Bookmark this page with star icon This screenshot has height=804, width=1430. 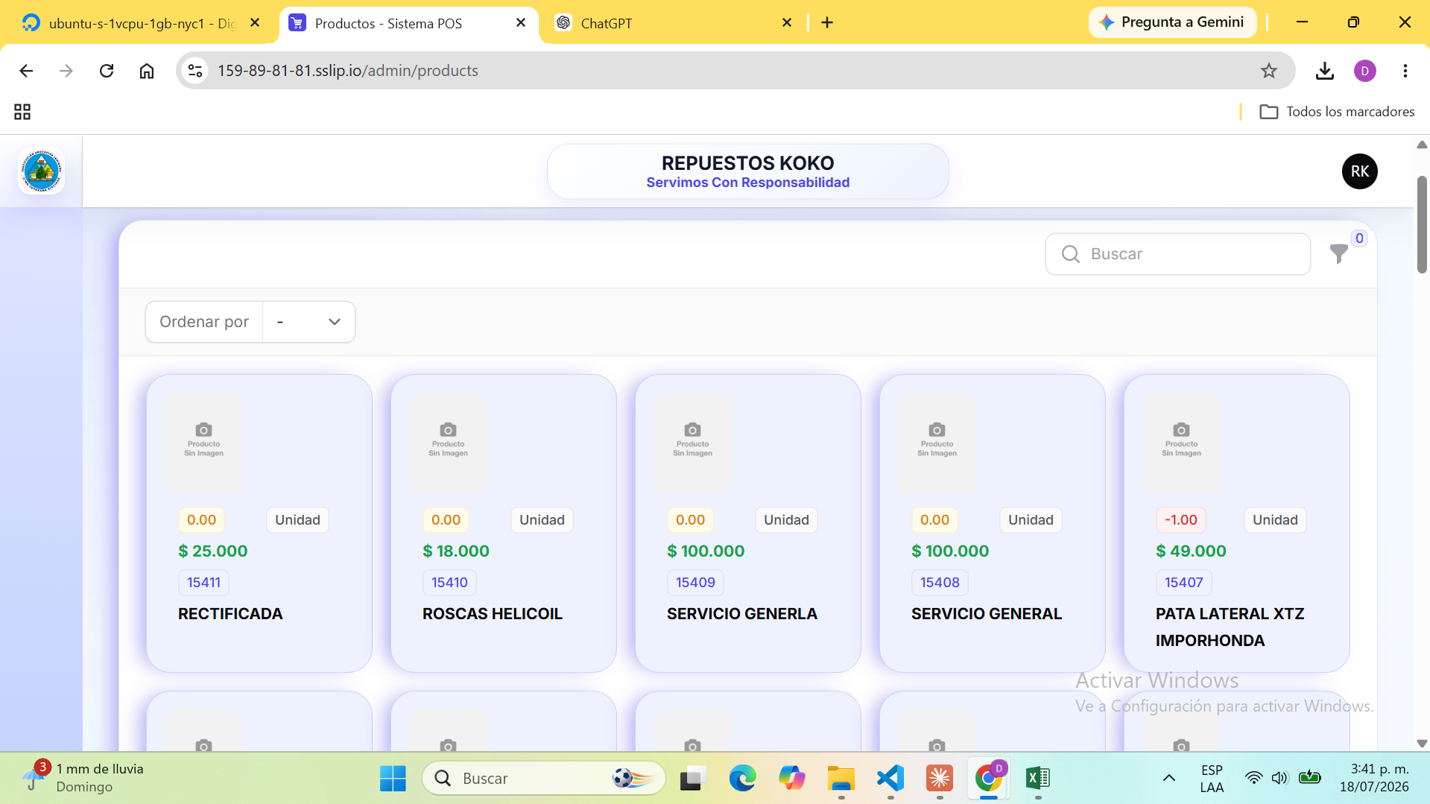(x=1268, y=71)
